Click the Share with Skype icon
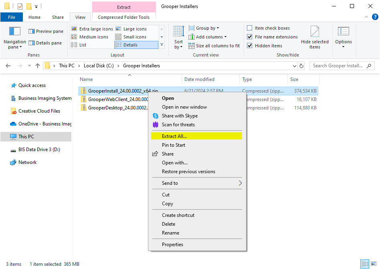 tap(156, 116)
